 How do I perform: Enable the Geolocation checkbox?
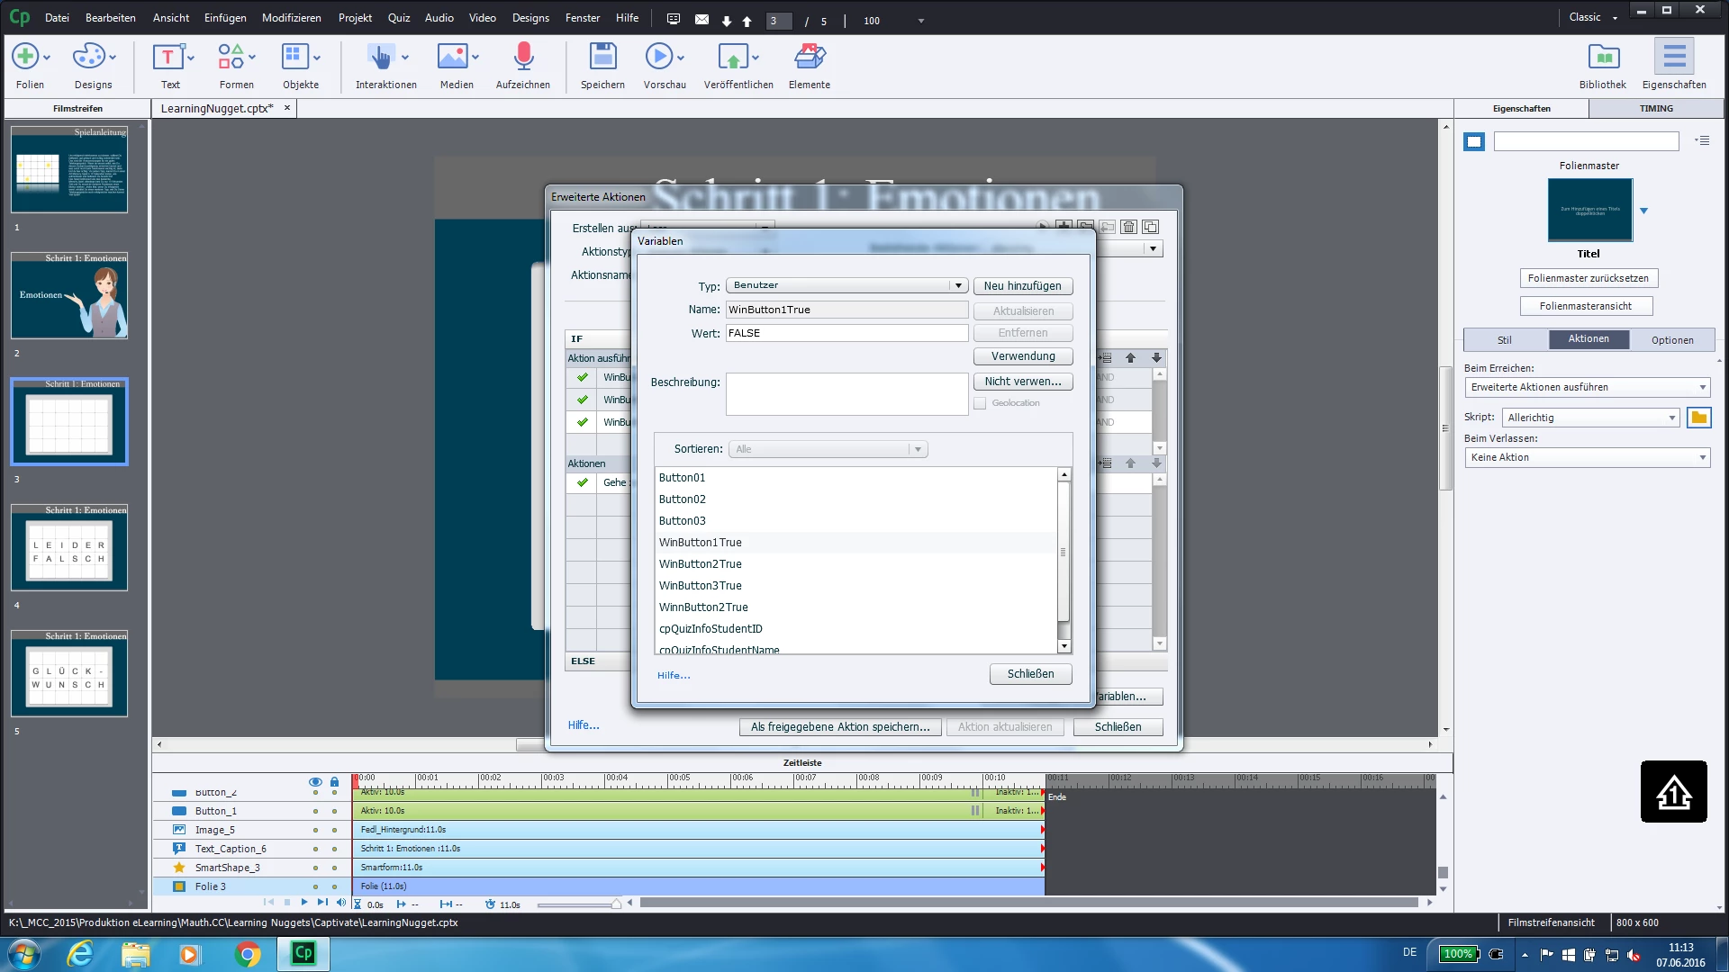980,403
